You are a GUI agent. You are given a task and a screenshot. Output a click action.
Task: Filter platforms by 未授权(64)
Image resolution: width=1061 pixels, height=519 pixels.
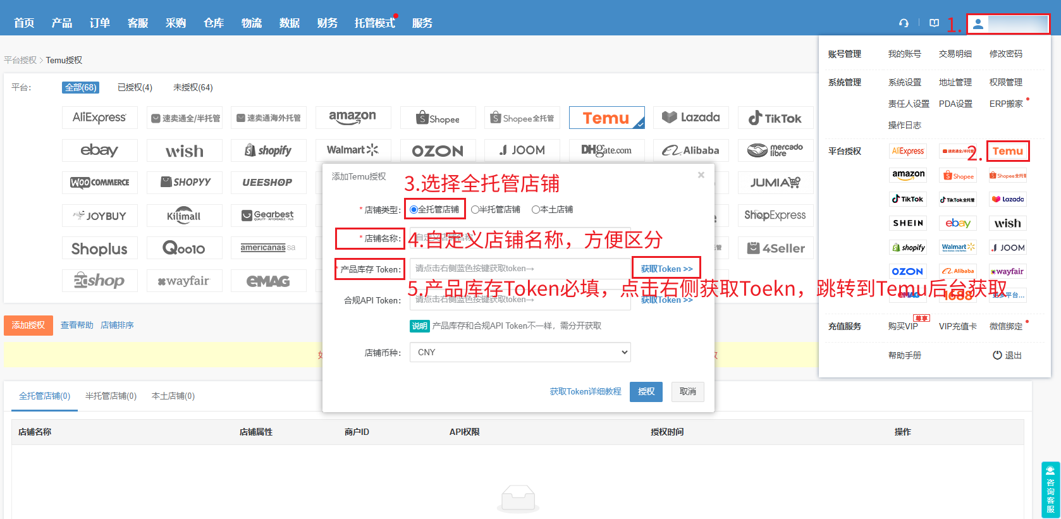coord(193,87)
